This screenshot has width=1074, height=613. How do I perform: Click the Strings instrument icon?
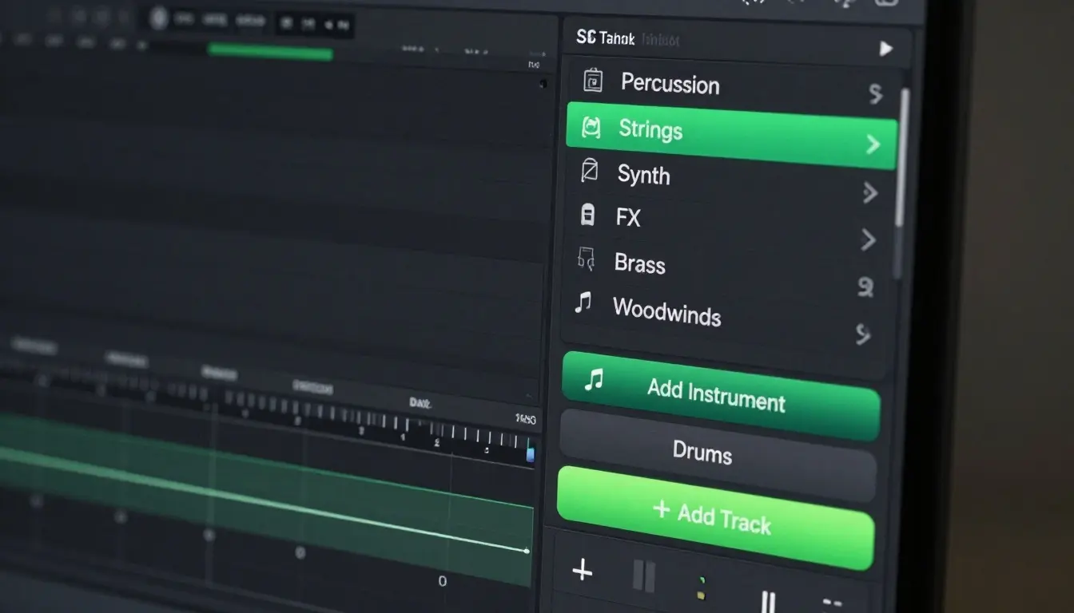click(x=590, y=128)
